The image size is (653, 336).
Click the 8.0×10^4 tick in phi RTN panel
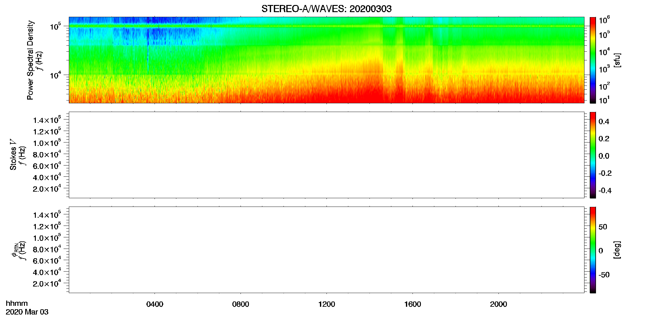click(47, 249)
